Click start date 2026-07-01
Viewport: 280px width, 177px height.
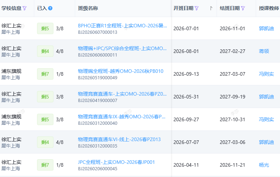pyautogui.click(x=186, y=28)
